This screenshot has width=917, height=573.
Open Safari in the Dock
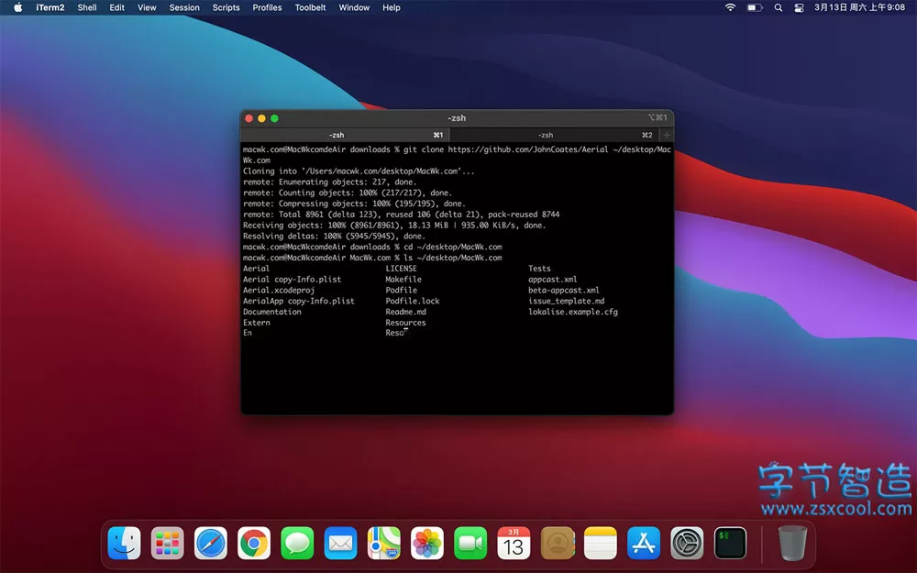[211, 543]
